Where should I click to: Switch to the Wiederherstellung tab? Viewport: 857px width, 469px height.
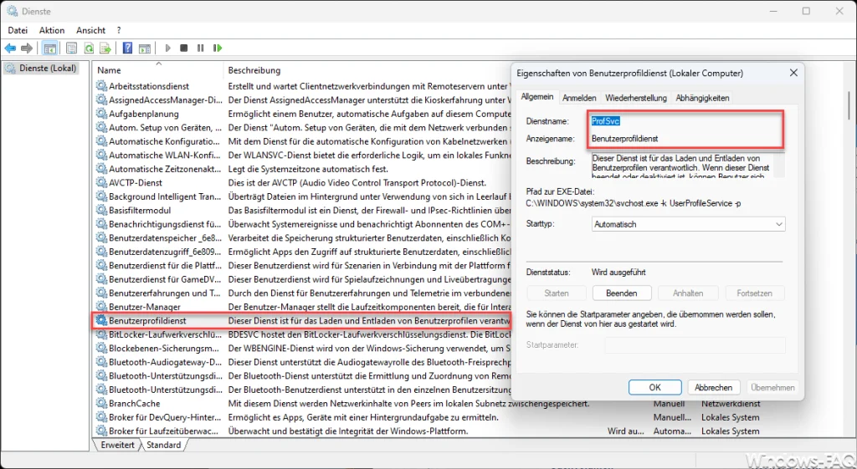(x=636, y=98)
